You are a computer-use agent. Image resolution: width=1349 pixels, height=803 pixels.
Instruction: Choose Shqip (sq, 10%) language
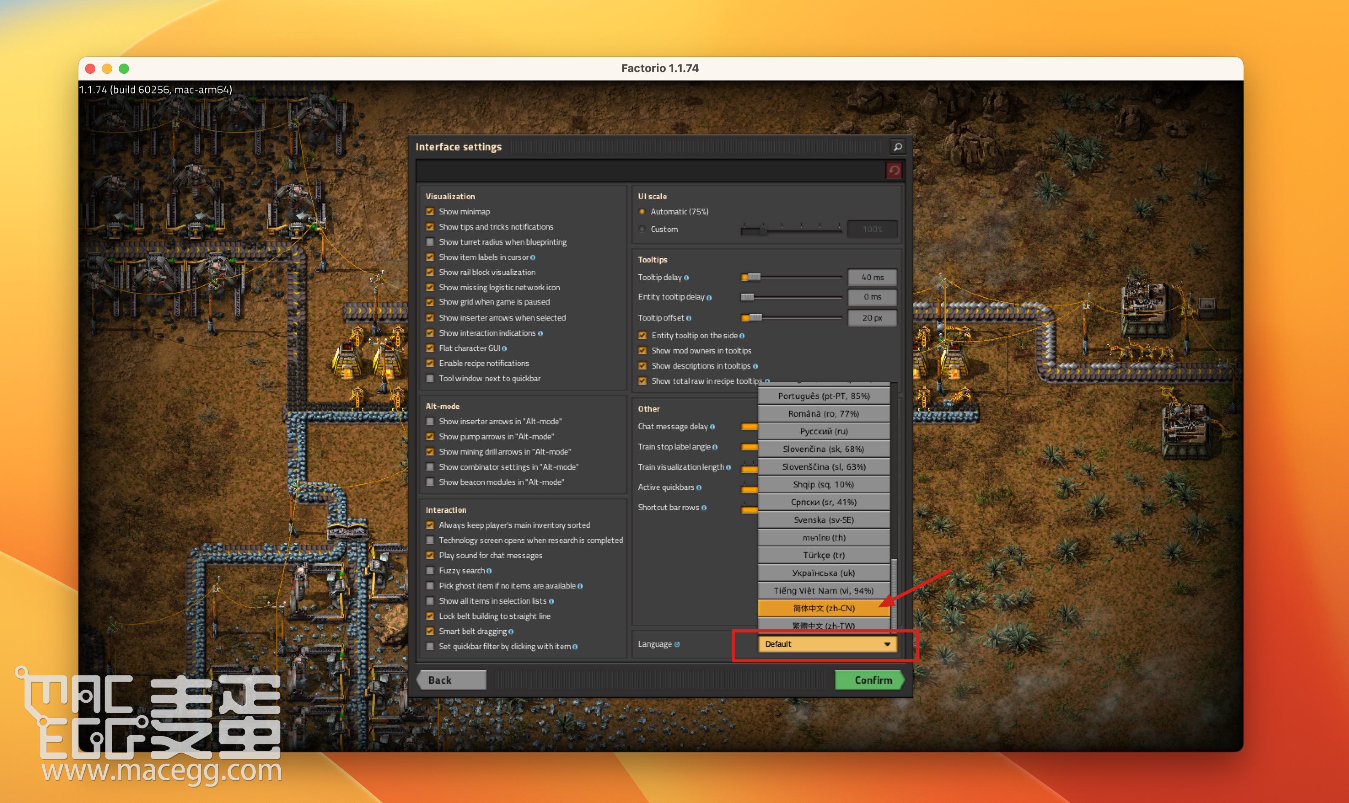pos(824,484)
